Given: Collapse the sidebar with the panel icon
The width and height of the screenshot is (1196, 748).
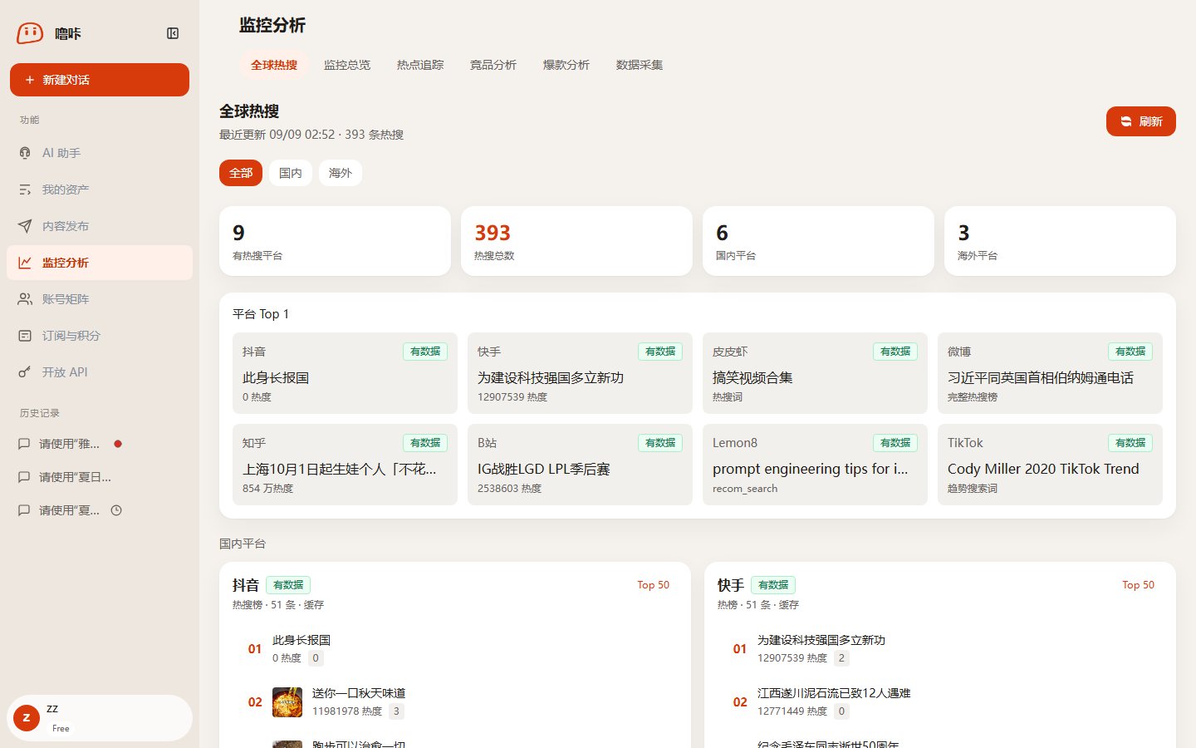Looking at the screenshot, I should pyautogui.click(x=173, y=33).
